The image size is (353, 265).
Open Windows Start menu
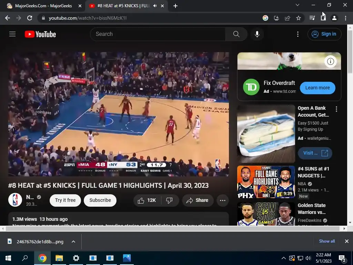point(8,258)
